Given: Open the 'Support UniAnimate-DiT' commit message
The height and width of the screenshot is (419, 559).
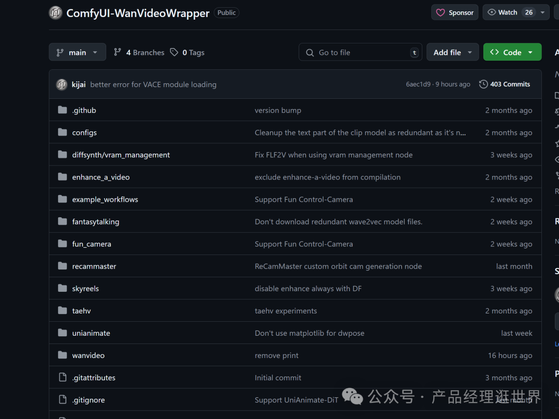Looking at the screenshot, I should coord(296,400).
